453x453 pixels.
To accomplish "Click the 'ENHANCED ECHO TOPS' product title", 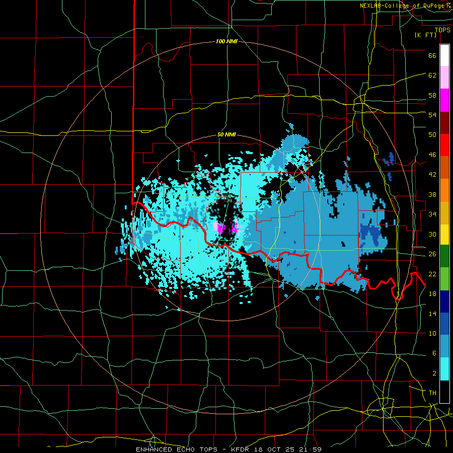I will click(177, 449).
